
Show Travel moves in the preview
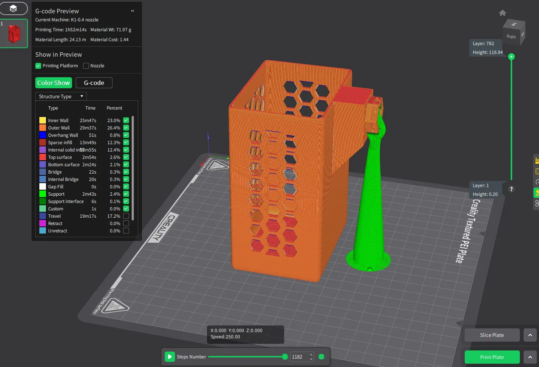[126, 216]
